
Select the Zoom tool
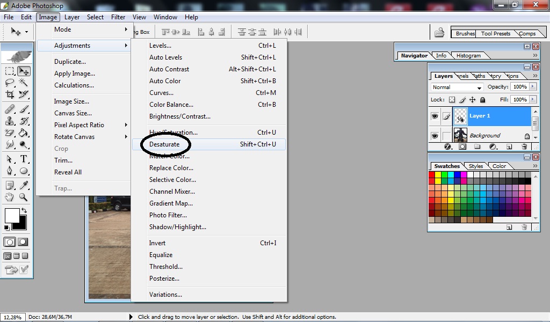coord(24,197)
